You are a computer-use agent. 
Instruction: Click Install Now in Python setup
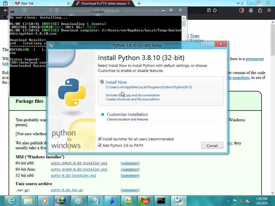click(161, 91)
